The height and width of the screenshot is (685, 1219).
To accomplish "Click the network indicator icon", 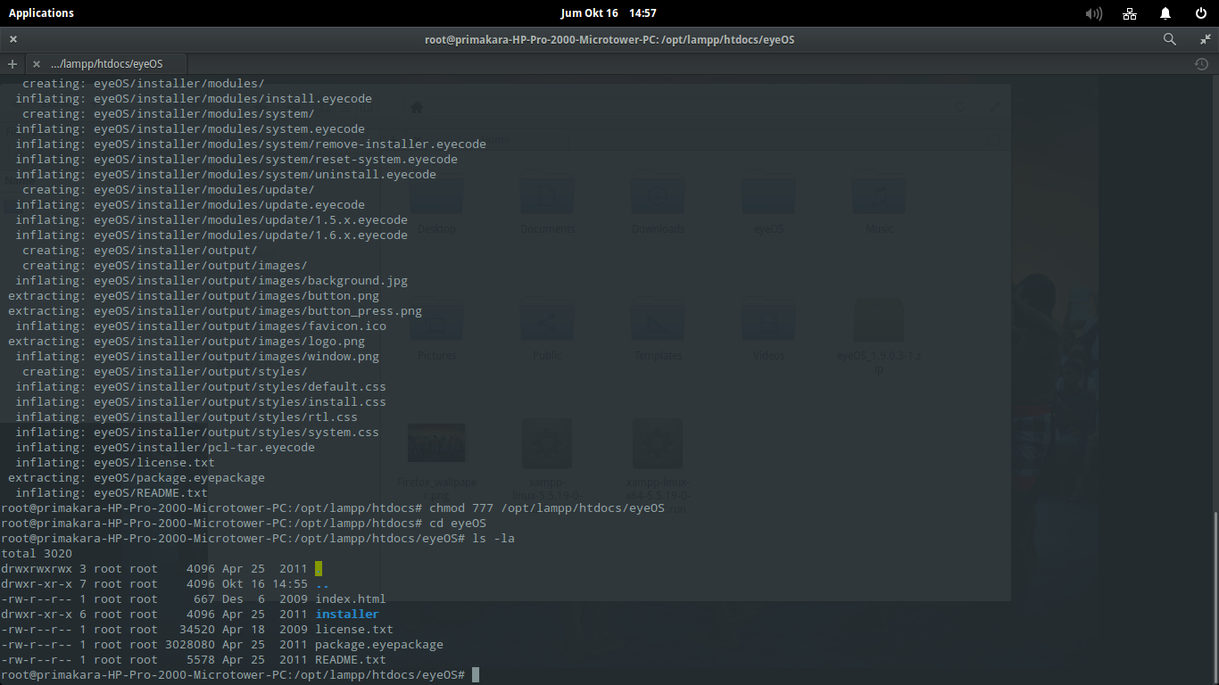I will click(x=1129, y=13).
